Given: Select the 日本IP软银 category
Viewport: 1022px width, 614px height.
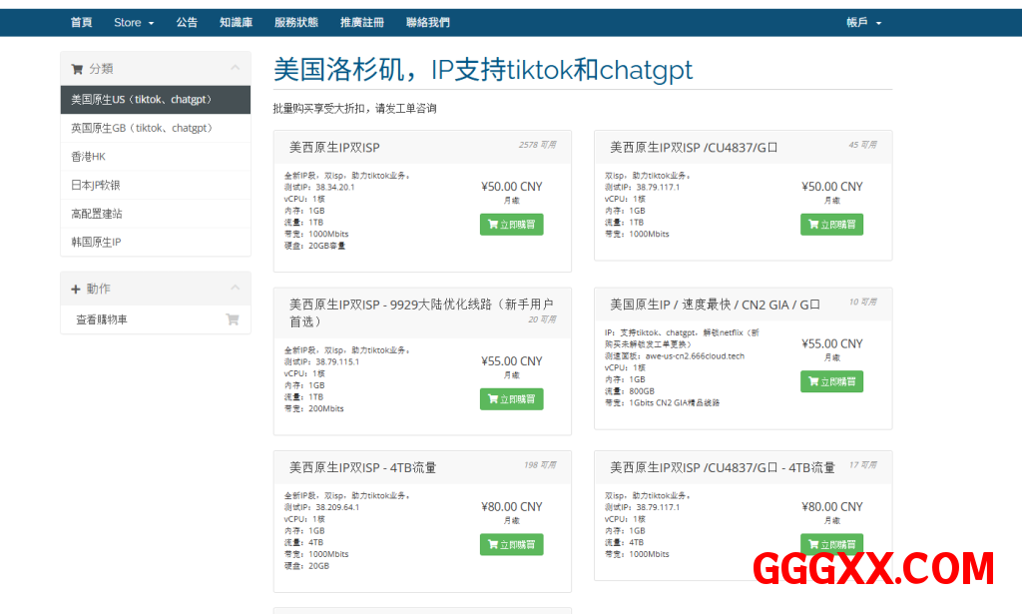Looking at the screenshot, I should [96, 185].
